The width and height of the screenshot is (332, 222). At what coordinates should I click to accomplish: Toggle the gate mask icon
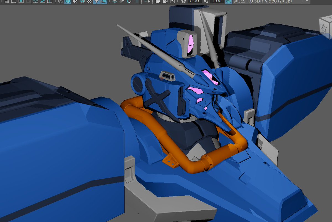click(28, 1)
